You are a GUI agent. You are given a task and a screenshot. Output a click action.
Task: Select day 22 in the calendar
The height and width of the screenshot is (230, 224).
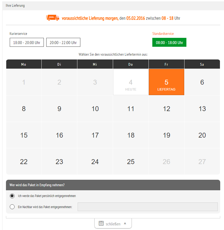(24, 162)
